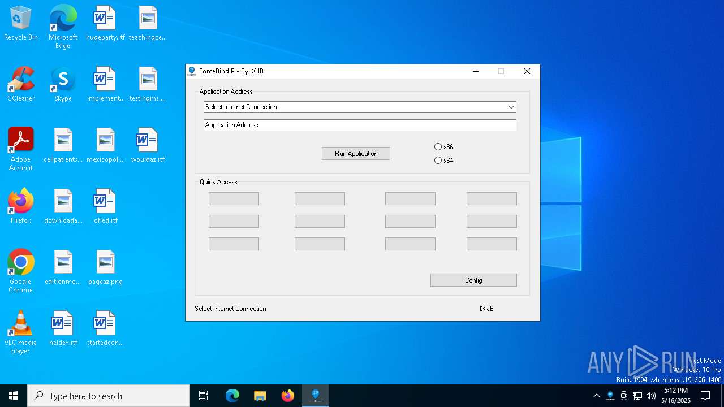Click the taskbar search box
The height and width of the screenshot is (407, 724).
[x=109, y=396]
